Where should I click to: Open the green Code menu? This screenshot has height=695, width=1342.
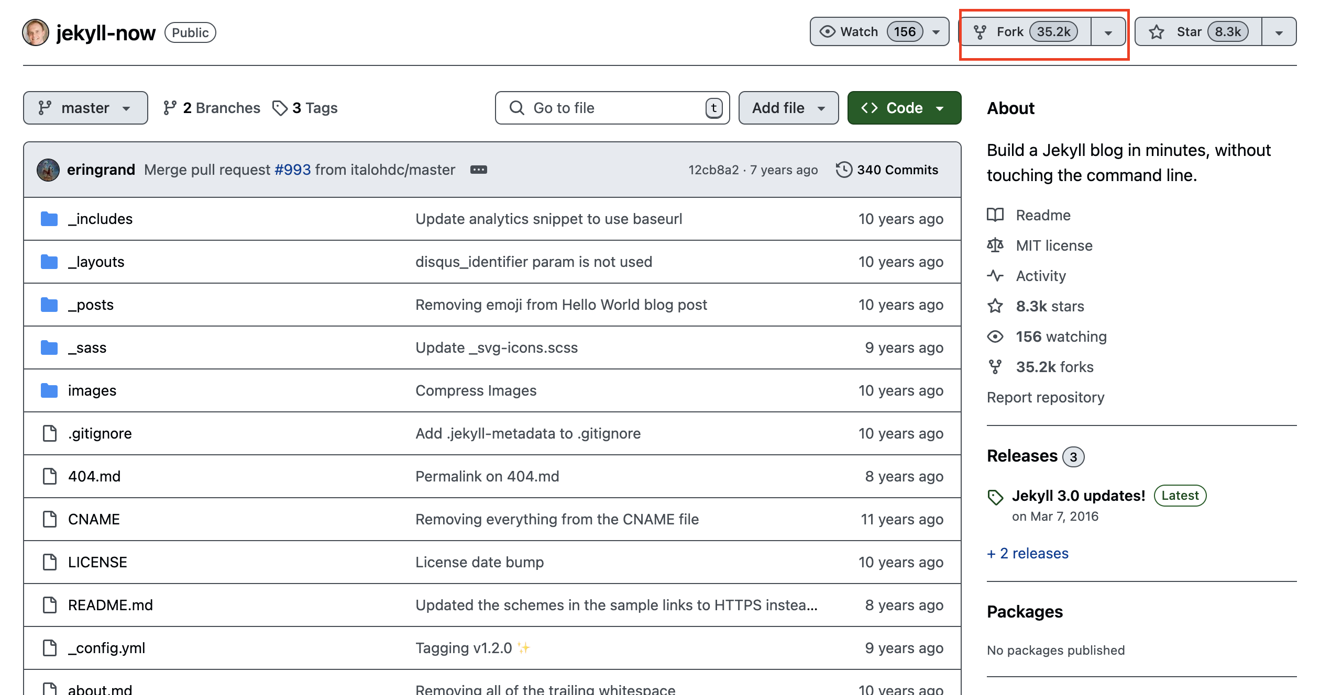904,108
